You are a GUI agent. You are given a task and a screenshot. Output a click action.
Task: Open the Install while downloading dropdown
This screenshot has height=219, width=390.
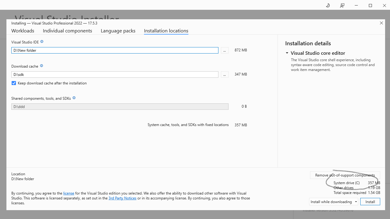click(x=334, y=202)
